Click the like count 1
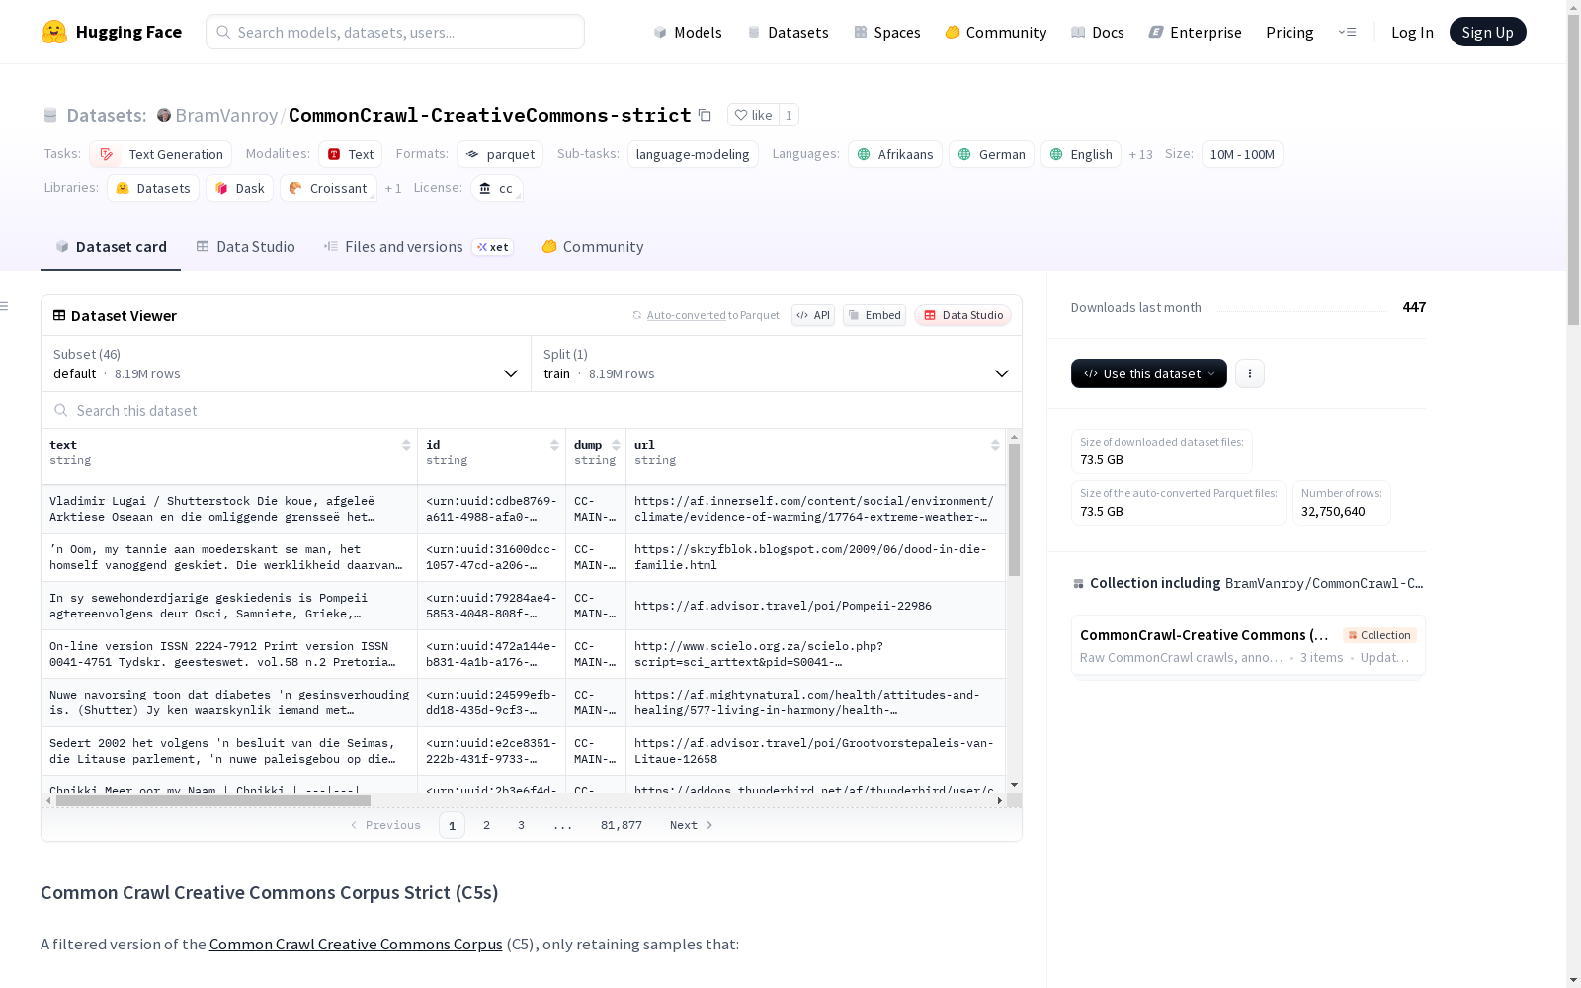Screen dimensions: 1581x988 pyautogui.click(x=789, y=115)
